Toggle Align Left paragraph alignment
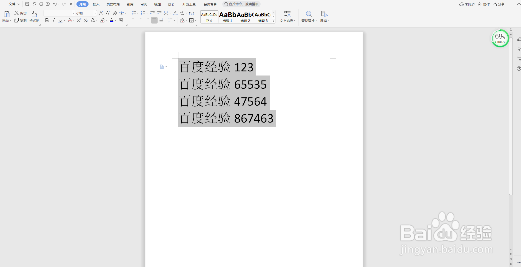521x267 pixels. coord(134,20)
